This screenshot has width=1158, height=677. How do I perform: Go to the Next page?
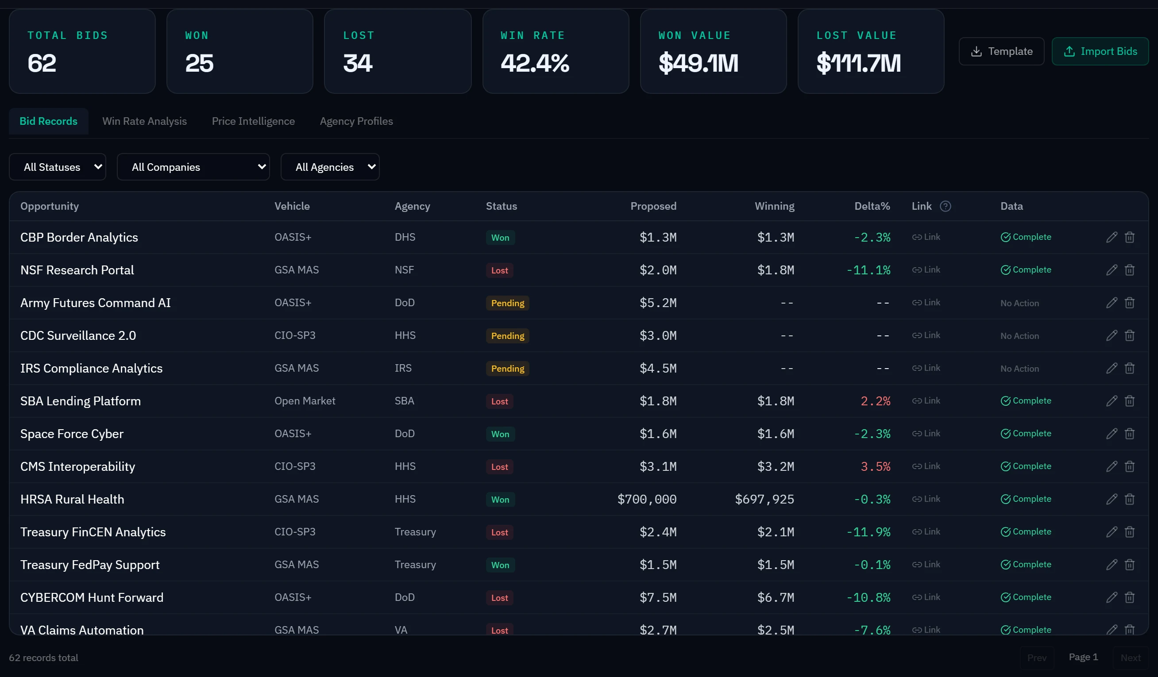pos(1130,658)
